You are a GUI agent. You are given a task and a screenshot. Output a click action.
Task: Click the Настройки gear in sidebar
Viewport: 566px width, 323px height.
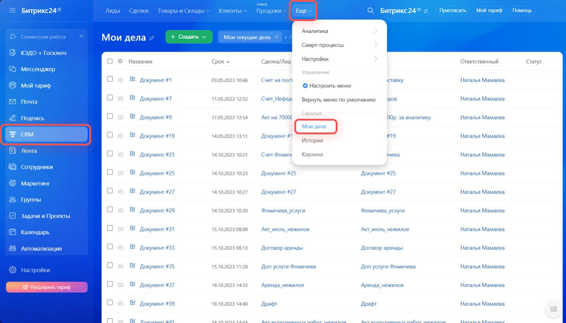pyautogui.click(x=13, y=270)
